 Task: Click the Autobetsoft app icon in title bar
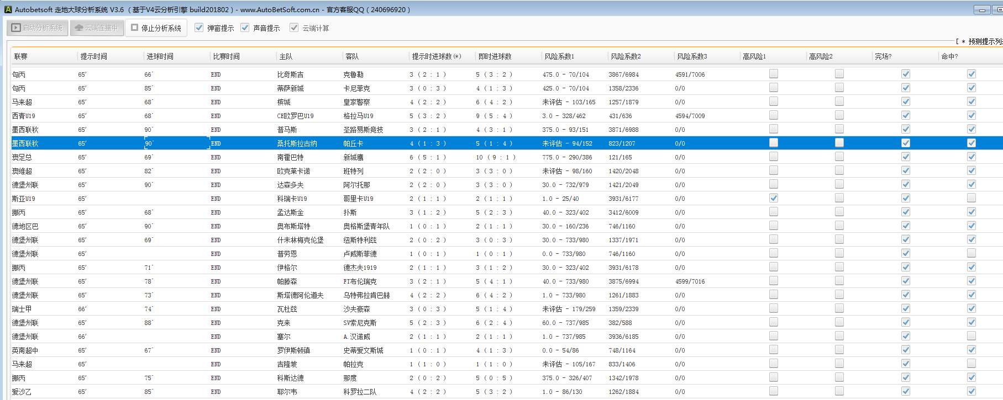click(8, 9)
